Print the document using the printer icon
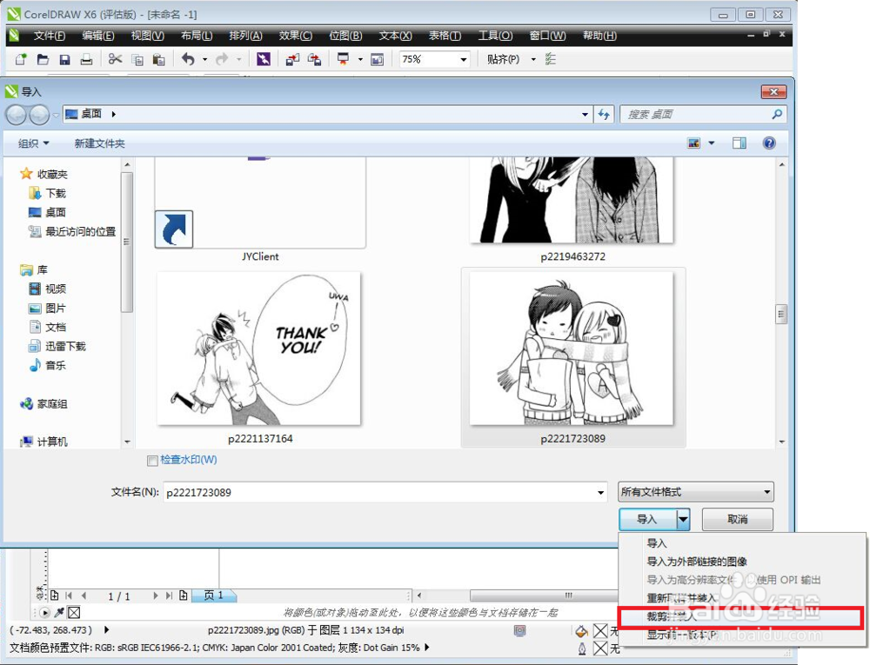Screen dimensions: 870x665 (x=86, y=59)
